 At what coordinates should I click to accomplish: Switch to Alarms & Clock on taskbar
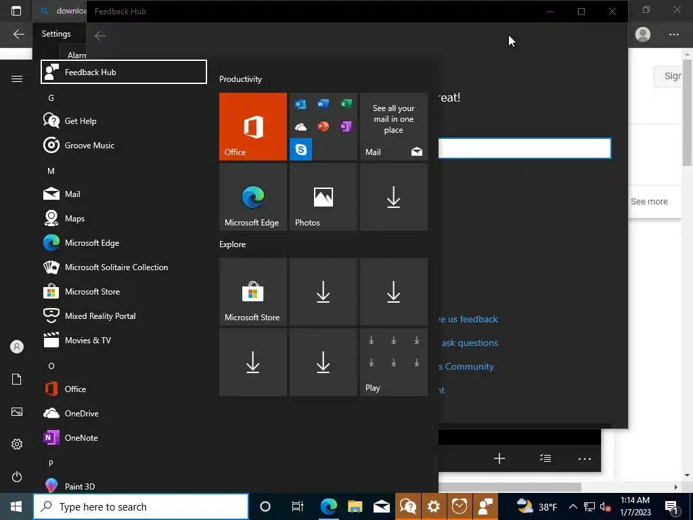(460, 506)
